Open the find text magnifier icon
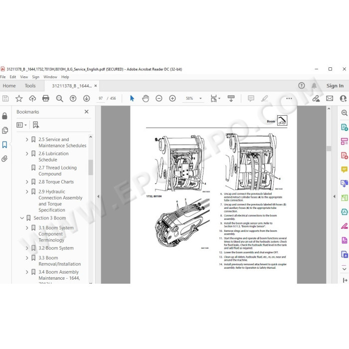 [59, 98]
